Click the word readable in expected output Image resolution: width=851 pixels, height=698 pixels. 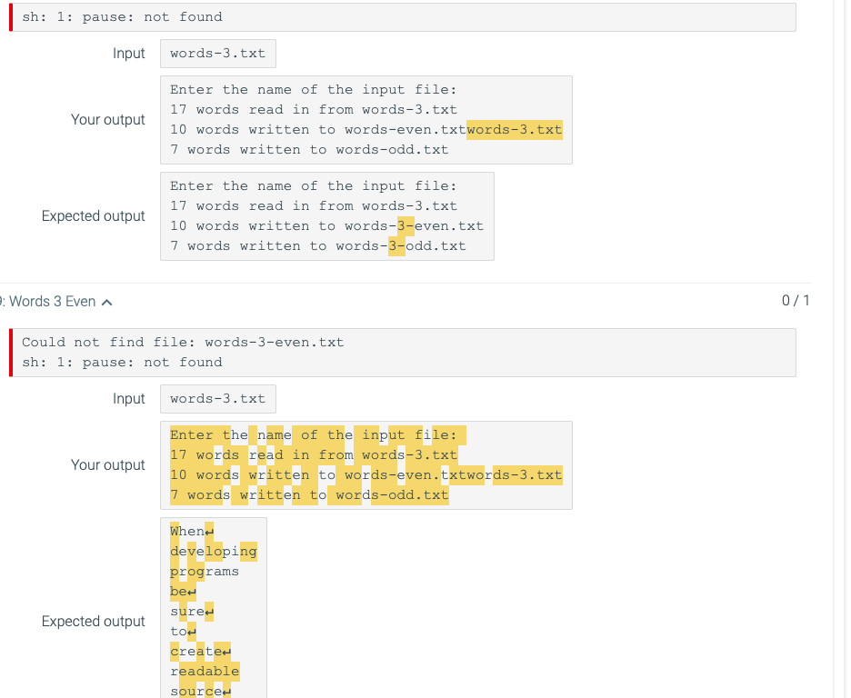click(205, 671)
